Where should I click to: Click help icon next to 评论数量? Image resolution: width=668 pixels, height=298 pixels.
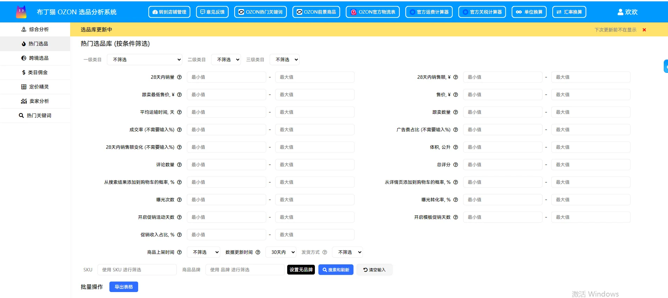pyautogui.click(x=179, y=165)
